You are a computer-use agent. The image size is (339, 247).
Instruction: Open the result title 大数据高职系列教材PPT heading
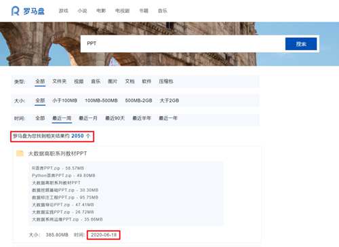pyautogui.click(x=58, y=153)
